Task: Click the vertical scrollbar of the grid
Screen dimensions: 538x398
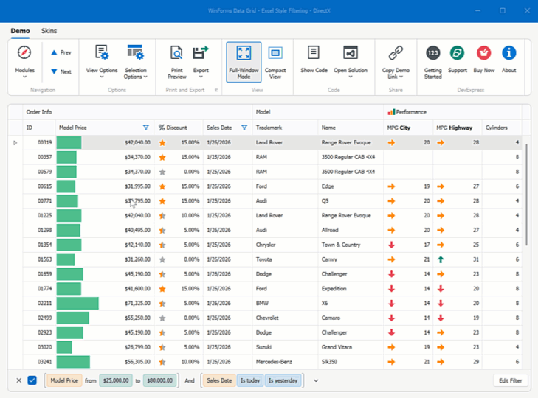Action: click(x=527, y=195)
